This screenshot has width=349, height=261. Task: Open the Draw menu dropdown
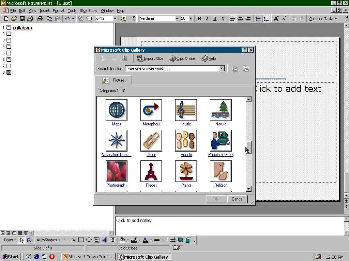tap(10, 240)
